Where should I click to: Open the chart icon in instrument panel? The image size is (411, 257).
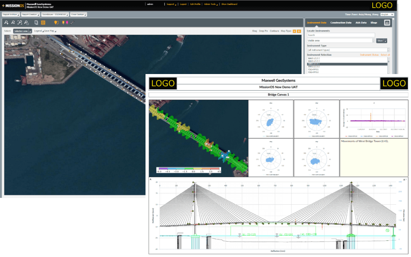click(387, 23)
